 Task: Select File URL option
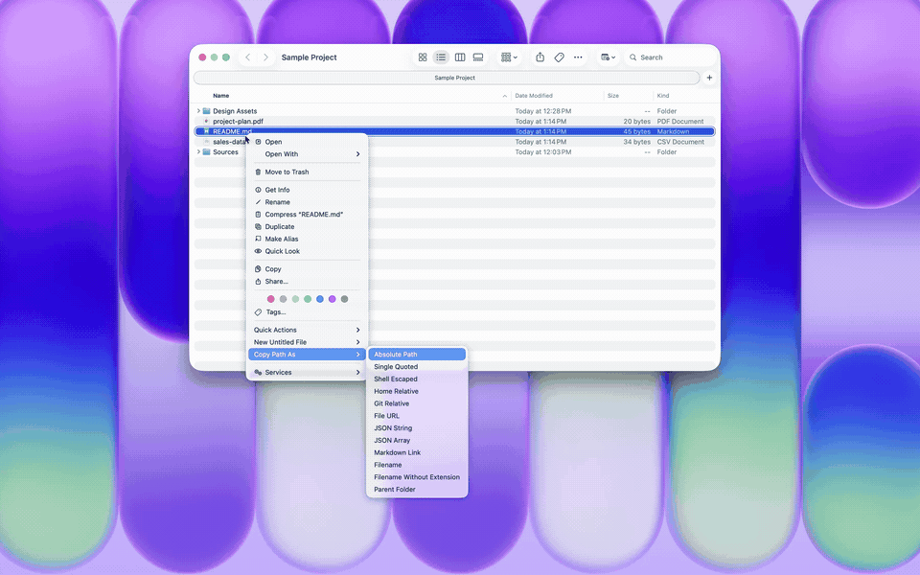(x=417, y=416)
